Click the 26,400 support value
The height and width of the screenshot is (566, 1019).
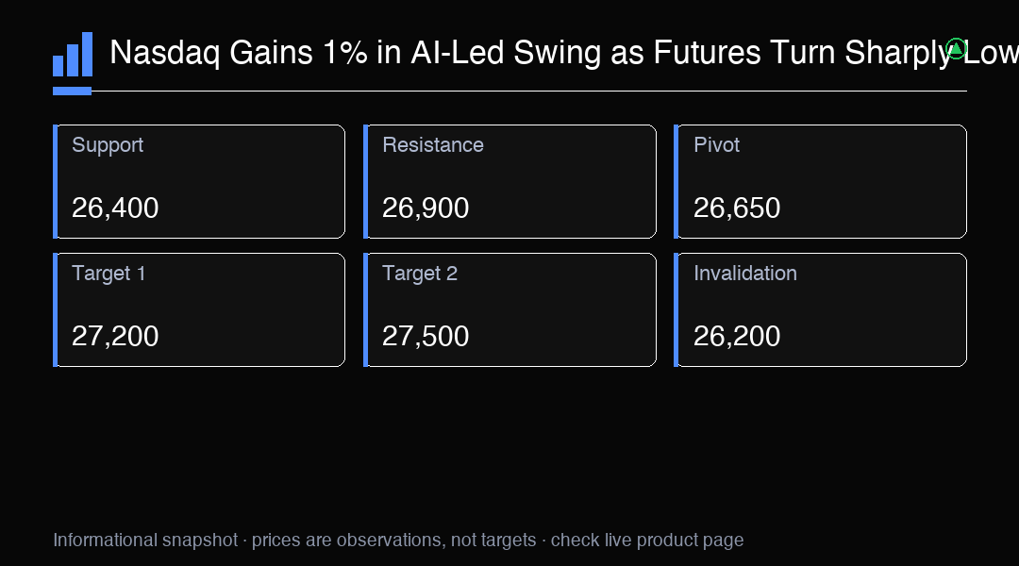115,208
